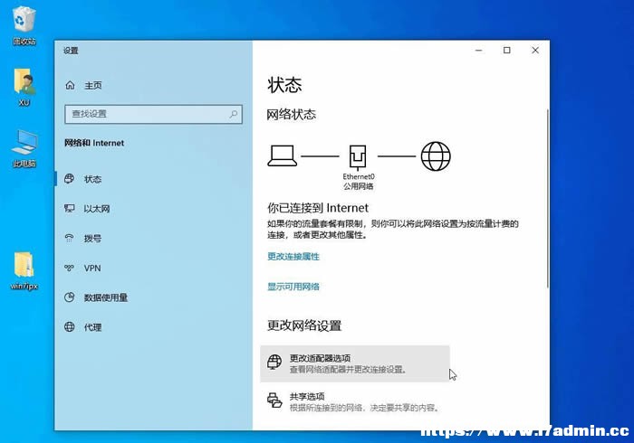The height and width of the screenshot is (443, 634).
Task: Open the 数据使用量 page
Action: point(106,297)
